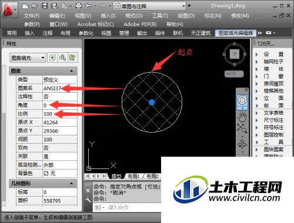Select the Zoom extents tool

pos(242,128)
